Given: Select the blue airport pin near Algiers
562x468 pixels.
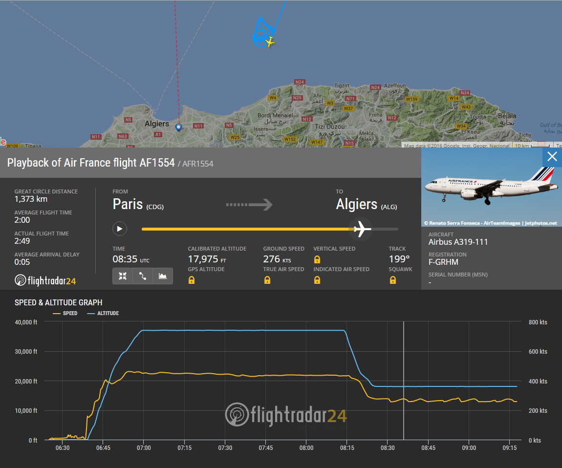Looking at the screenshot, I should pos(178,127).
